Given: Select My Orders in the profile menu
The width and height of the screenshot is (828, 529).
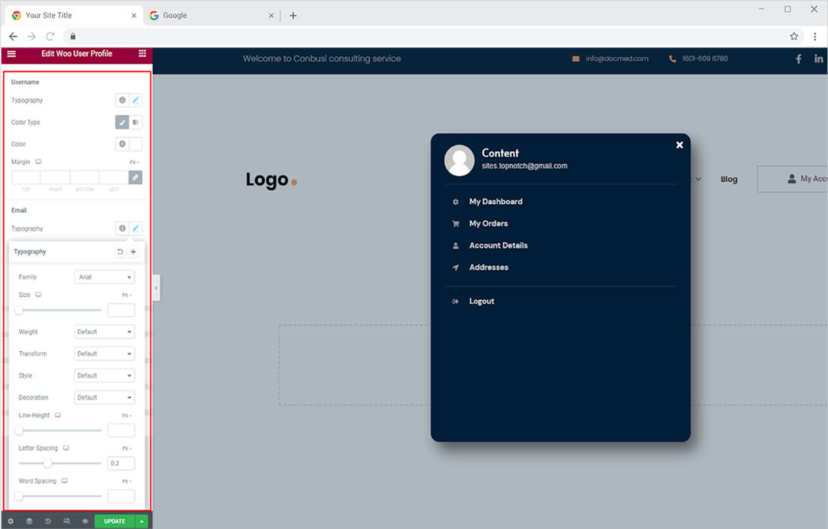Looking at the screenshot, I should (x=488, y=224).
